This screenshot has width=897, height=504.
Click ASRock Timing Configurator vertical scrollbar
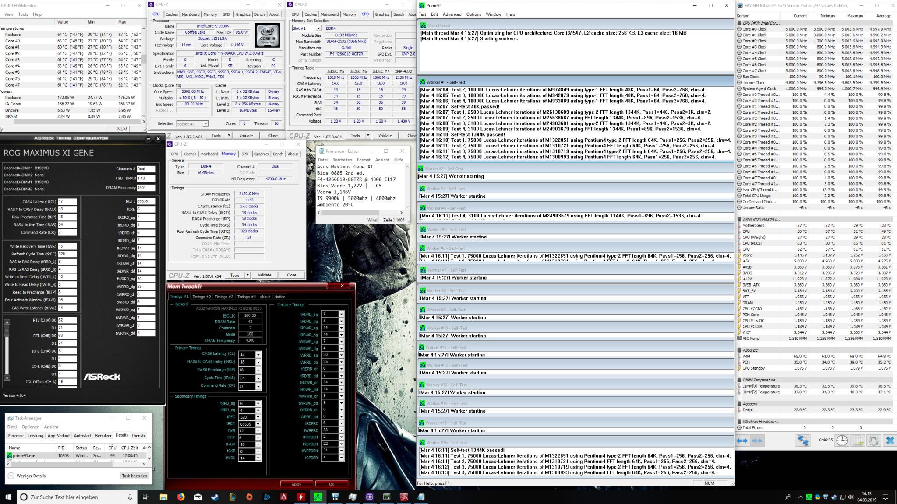pyautogui.click(x=7, y=350)
